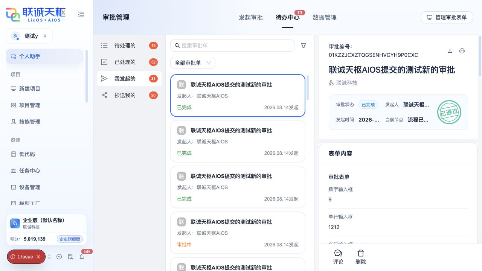Open the approval stamp document icon in bottom bar
This screenshot has width=482, height=271.
(70, 257)
